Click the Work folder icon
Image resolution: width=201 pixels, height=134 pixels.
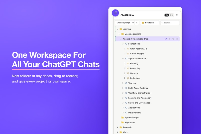(x=121, y=132)
